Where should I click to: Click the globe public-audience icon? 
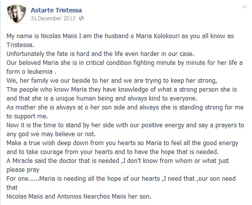81,18
